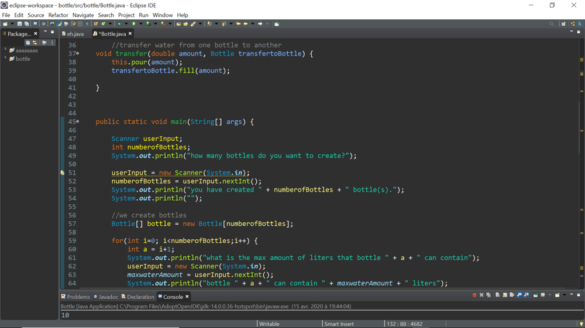Expand the bottle project tree node
Viewport: 585px width, 328px height.
coord(6,58)
